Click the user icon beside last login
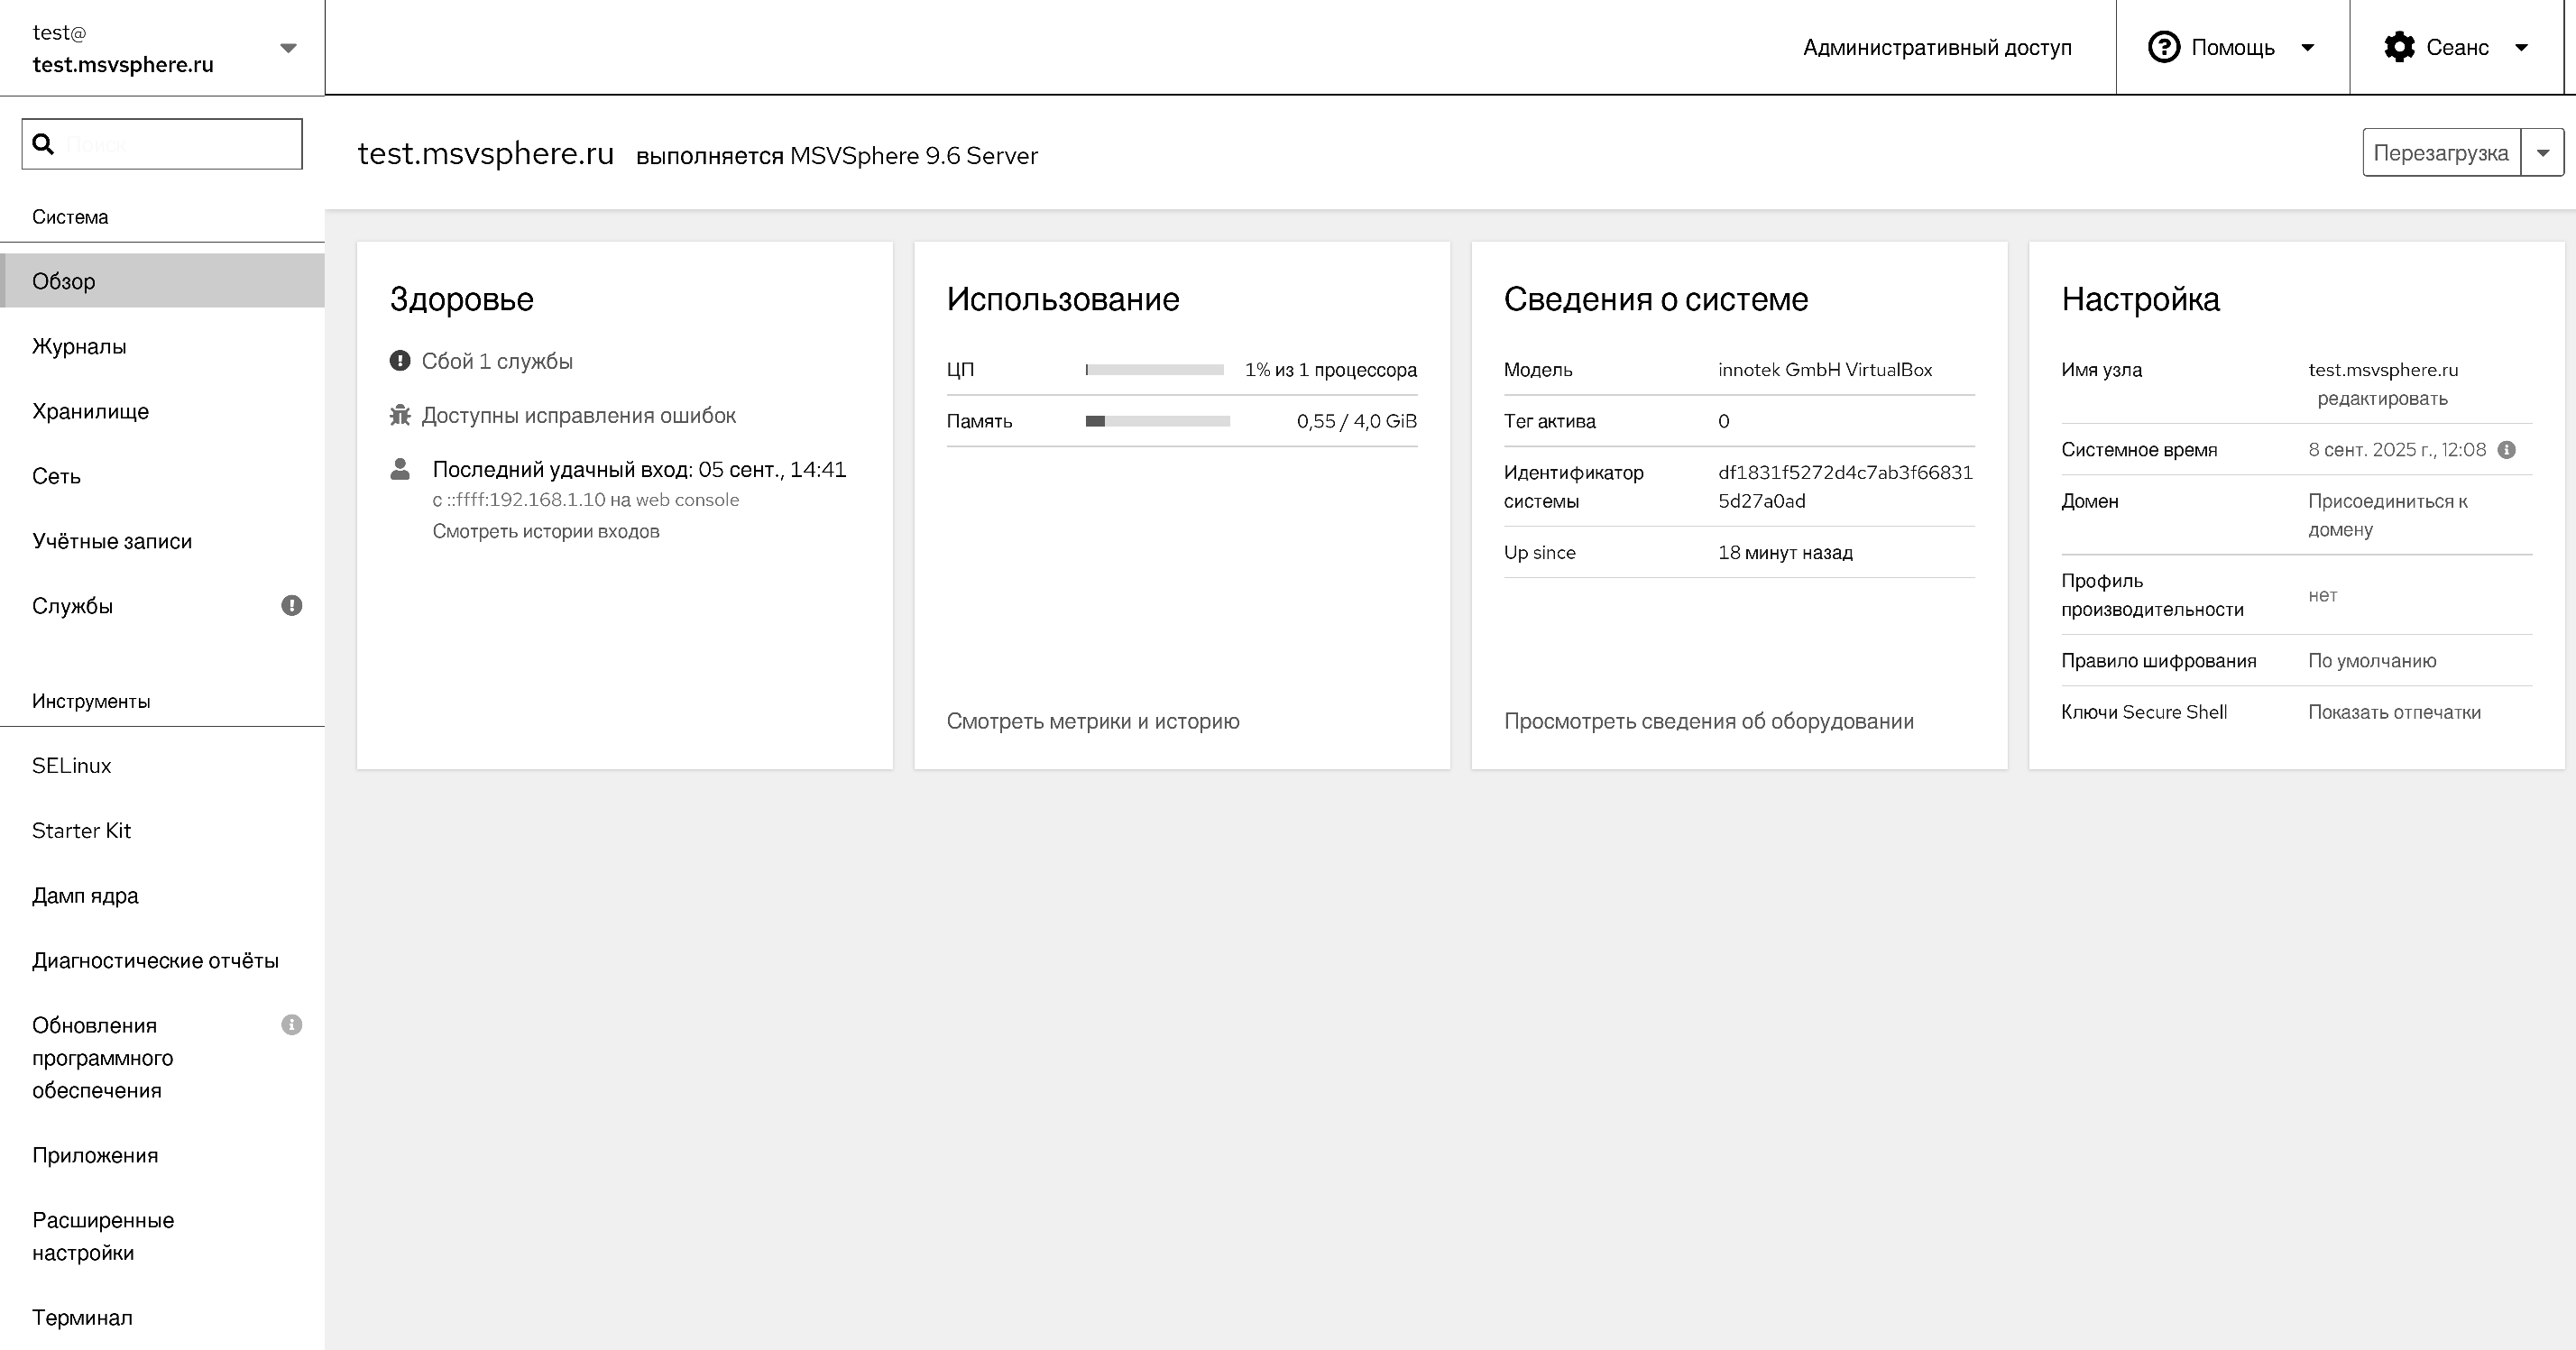Viewport: 2576px width, 1350px height. click(400, 469)
